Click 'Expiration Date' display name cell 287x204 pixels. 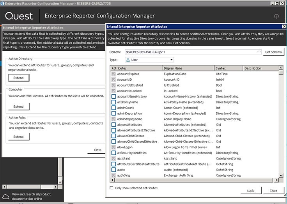pos(175,74)
